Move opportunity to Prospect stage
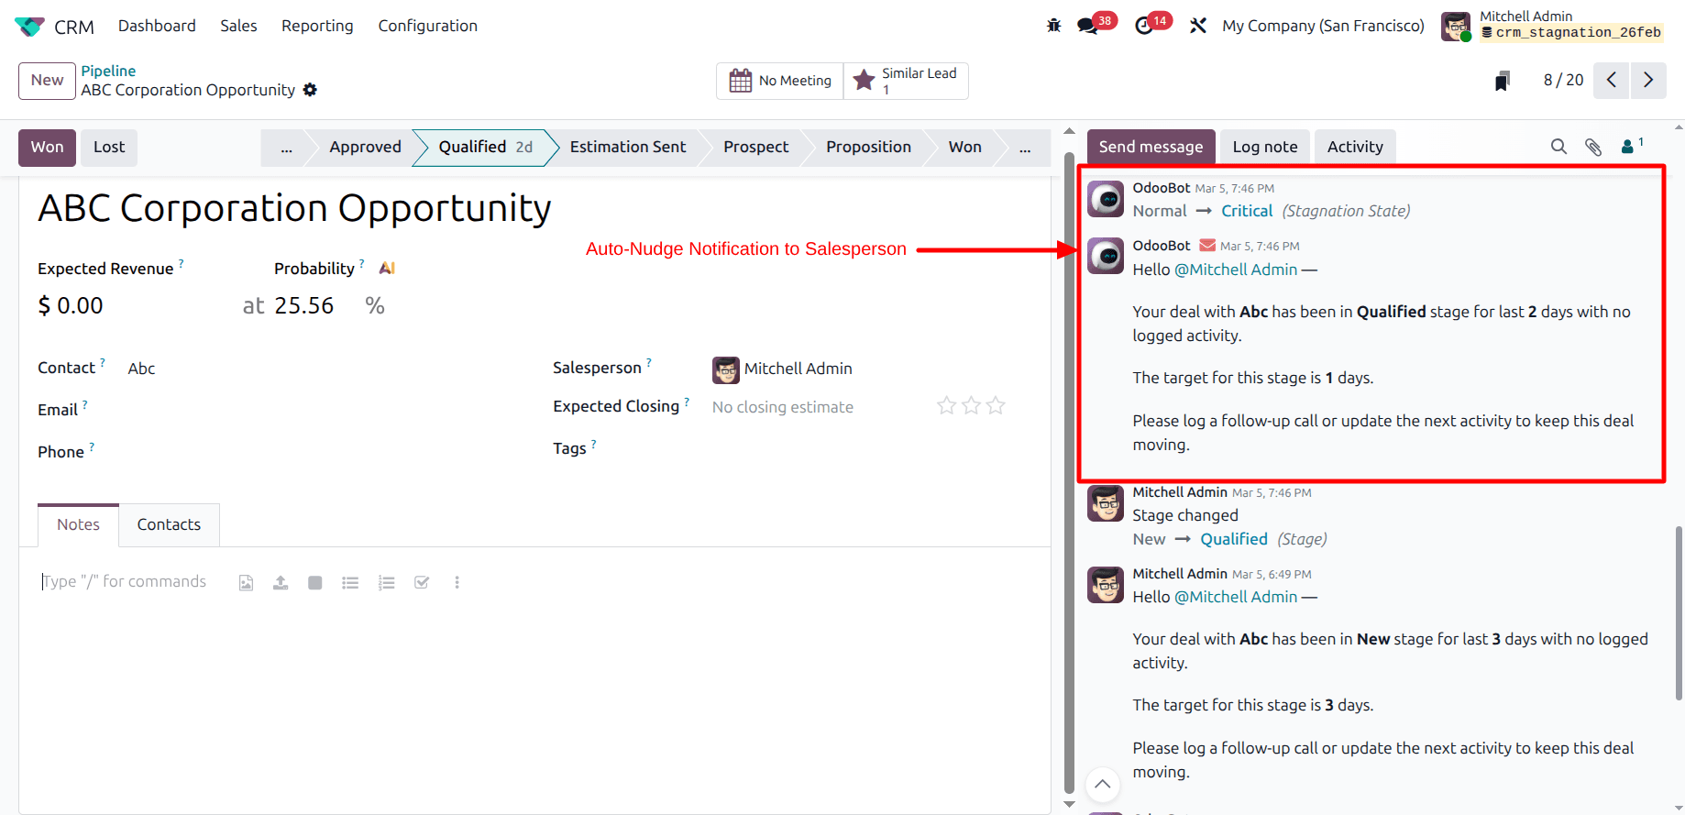Viewport: 1685px width, 815px height. click(755, 148)
